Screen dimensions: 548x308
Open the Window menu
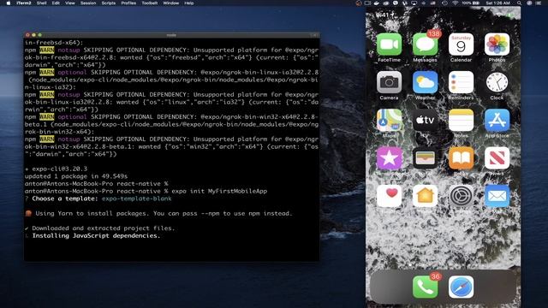(171, 3)
